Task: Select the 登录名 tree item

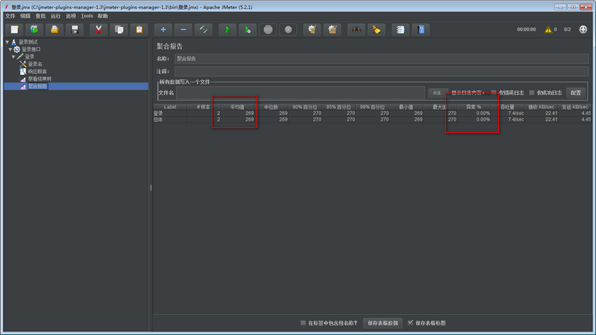Action: tap(35, 64)
